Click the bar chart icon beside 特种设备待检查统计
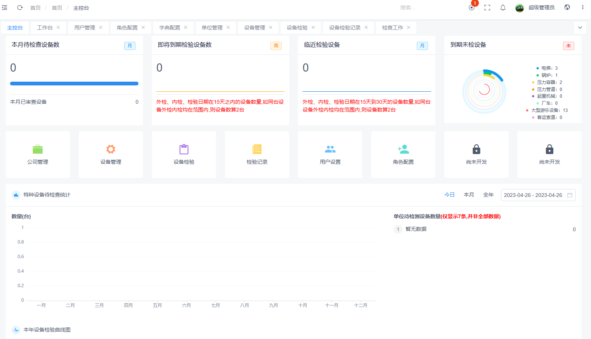The width and height of the screenshot is (591, 339). (16, 195)
